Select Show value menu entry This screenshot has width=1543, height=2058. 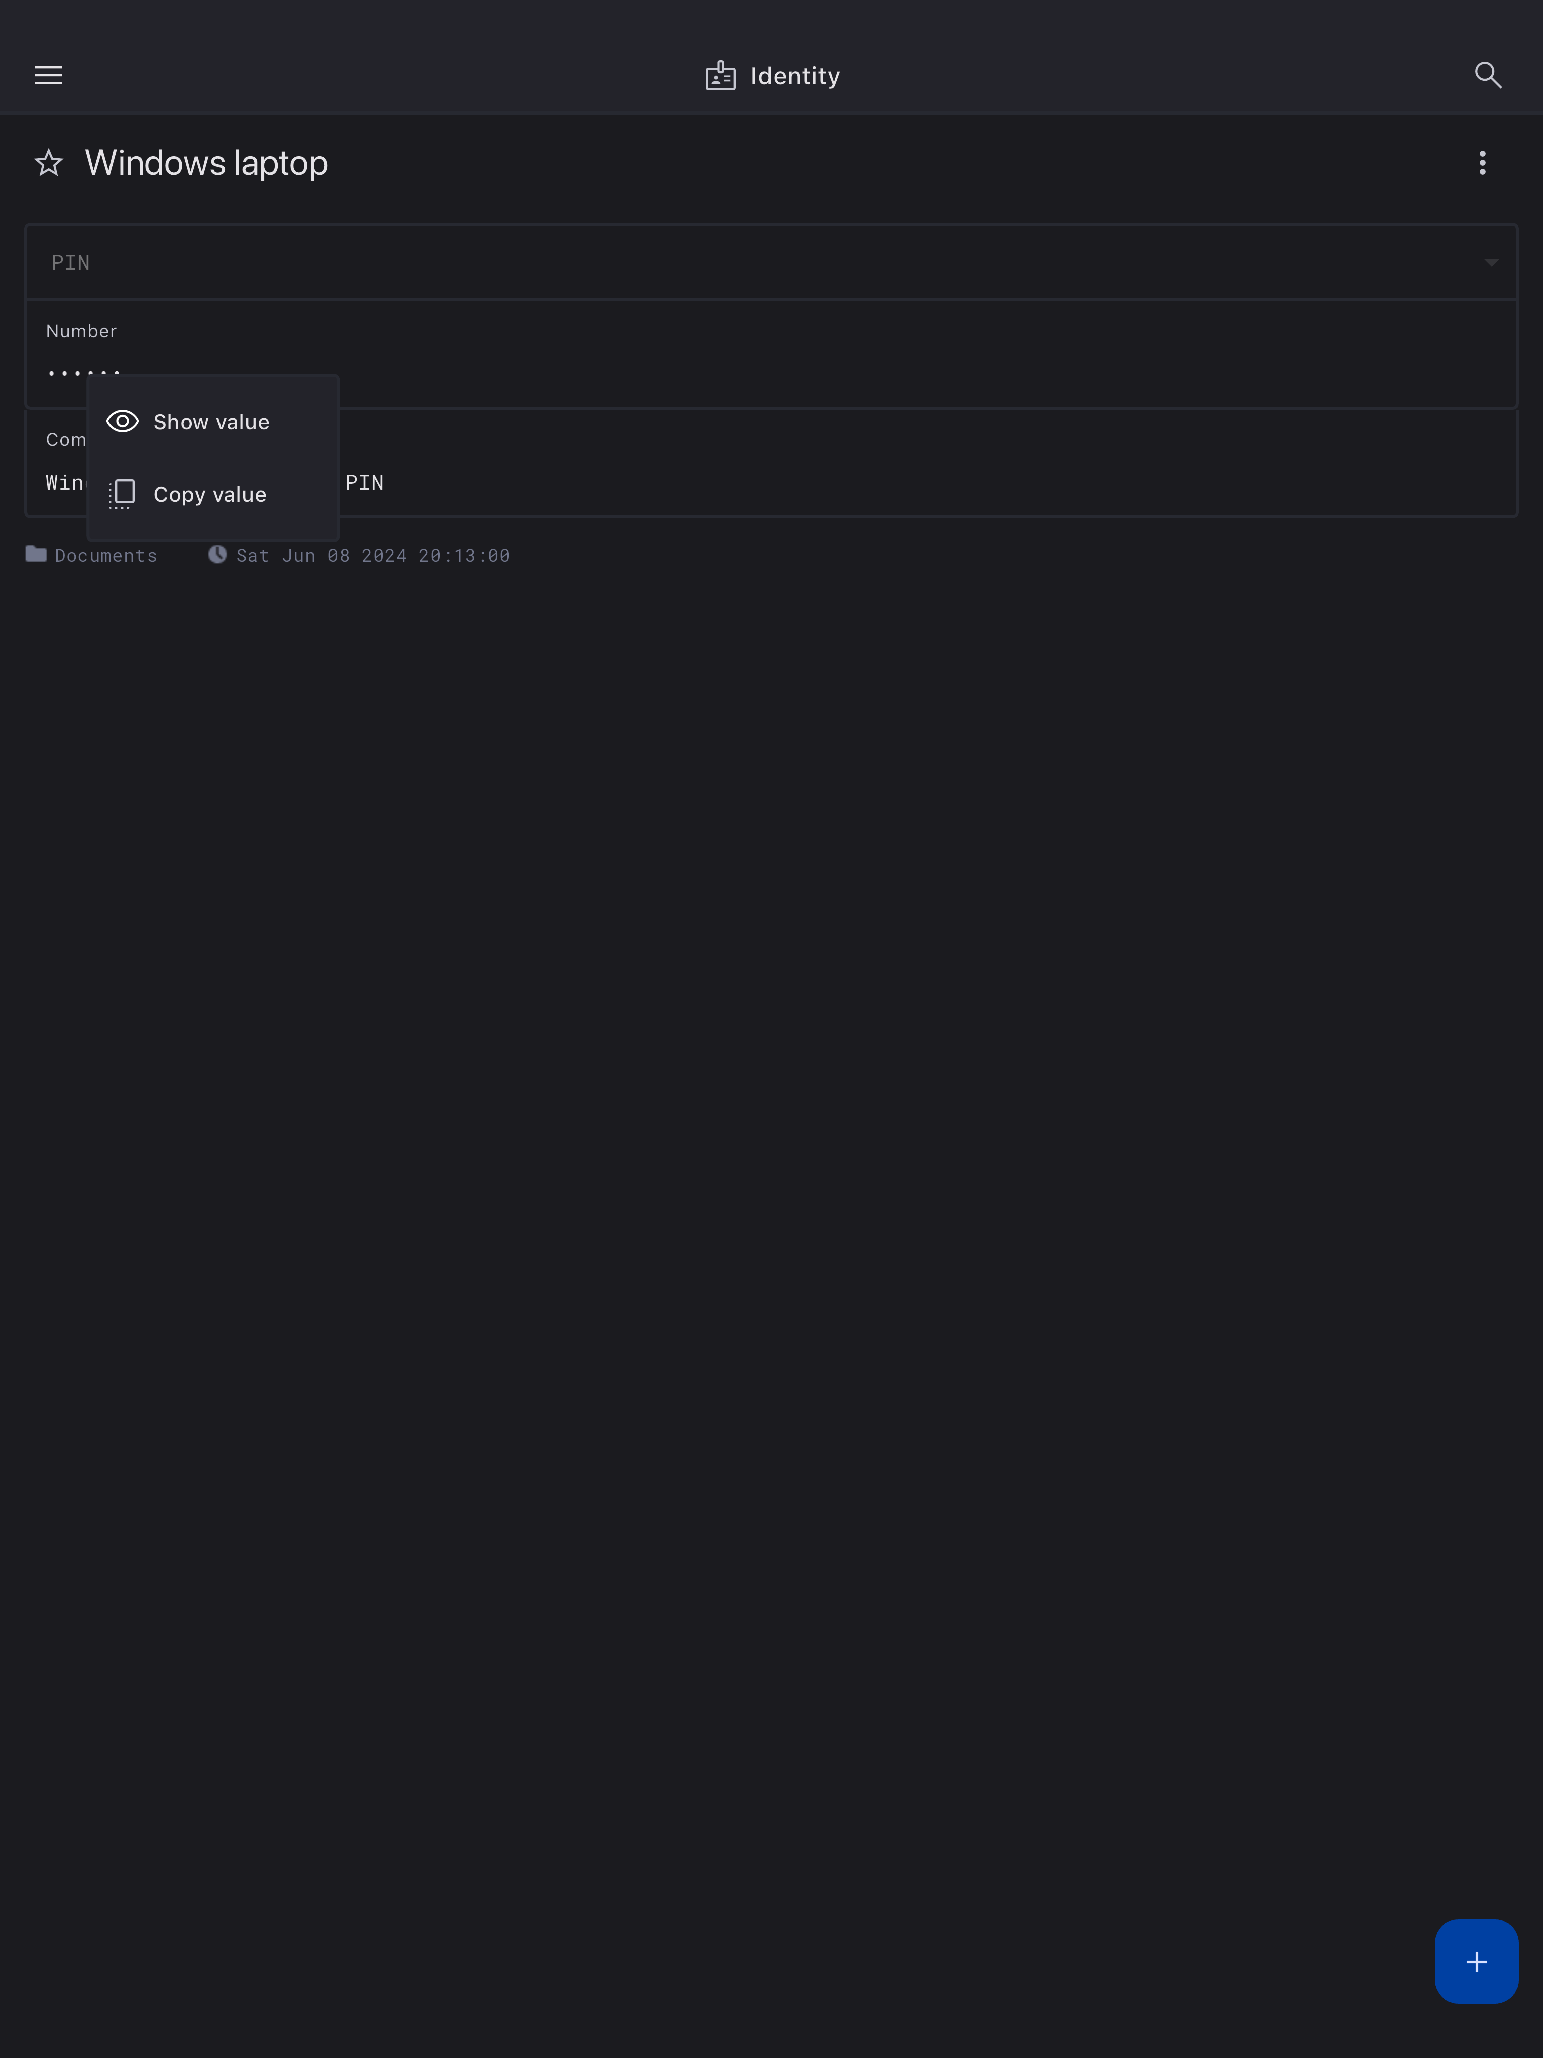coord(213,421)
